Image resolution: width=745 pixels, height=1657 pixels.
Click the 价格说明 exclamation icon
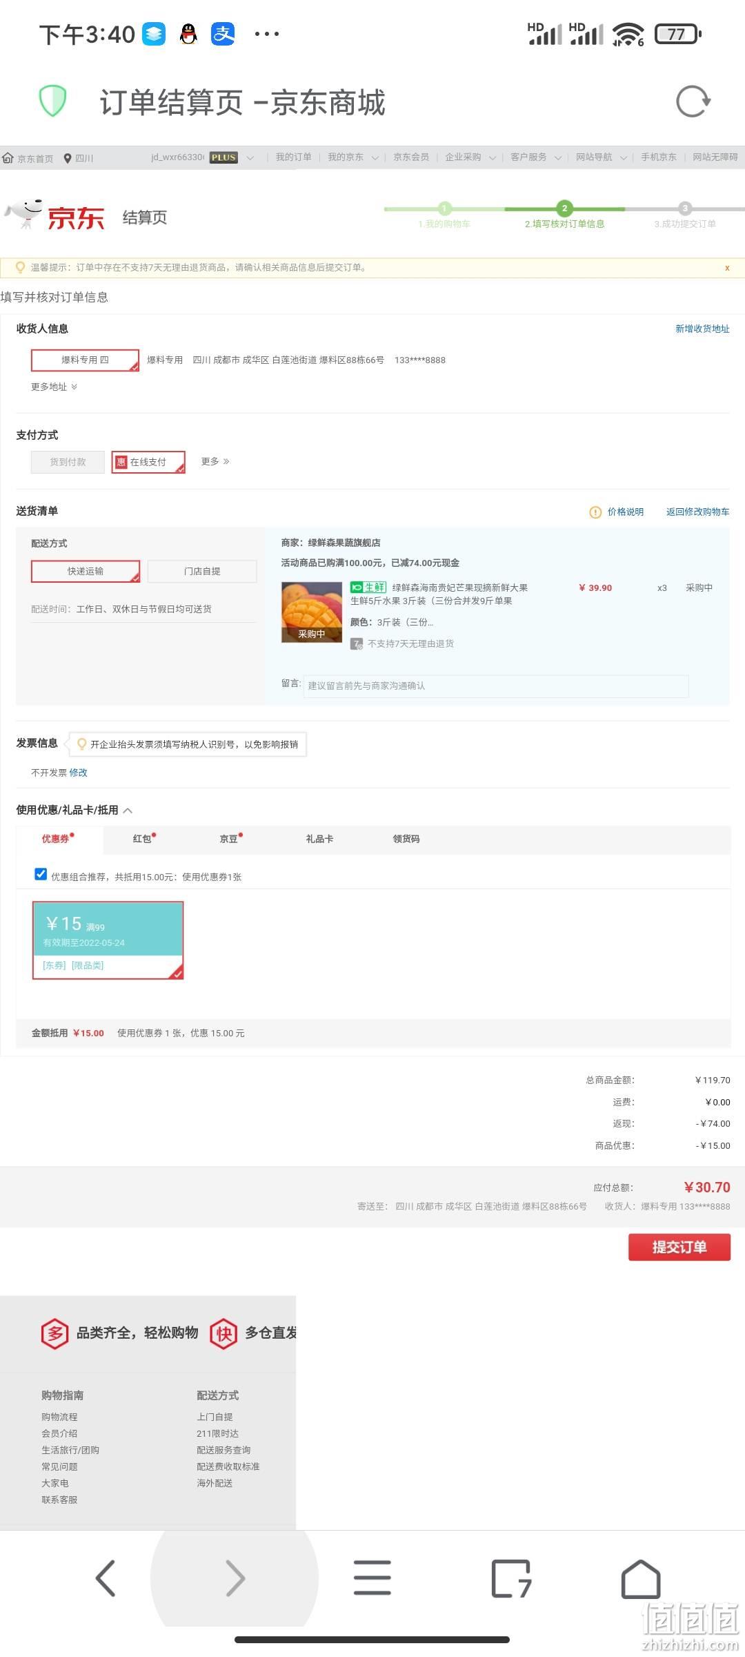tap(595, 512)
